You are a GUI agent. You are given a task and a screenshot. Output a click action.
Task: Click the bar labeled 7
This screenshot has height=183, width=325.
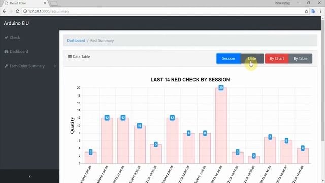pos(270,150)
